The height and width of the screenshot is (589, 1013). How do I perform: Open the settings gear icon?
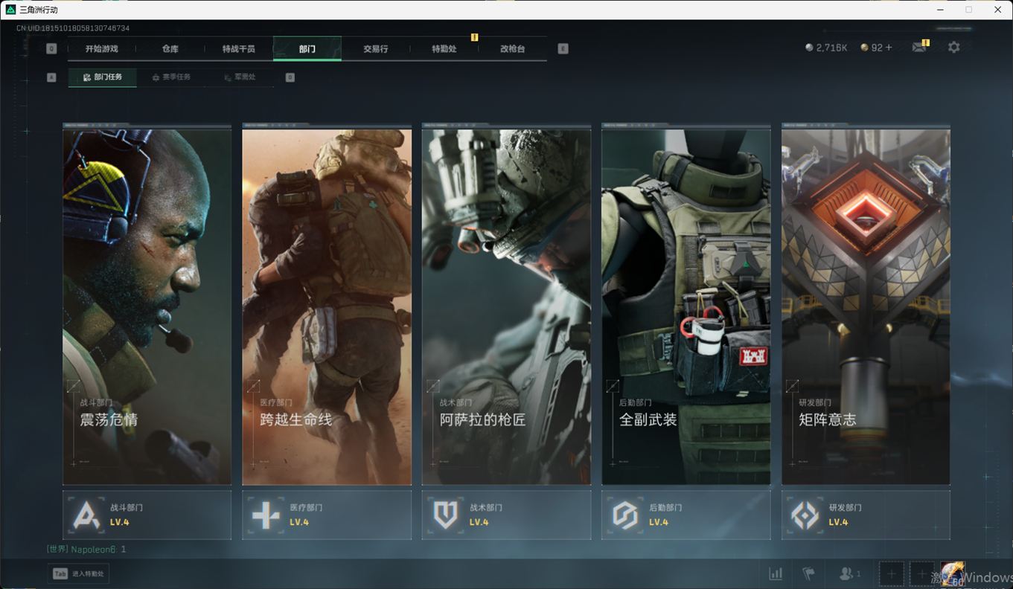pos(953,47)
